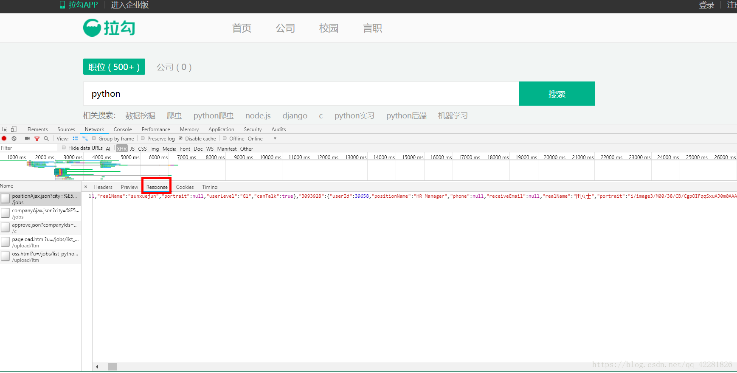Toggle the red filter funnel icon
737x373 pixels.
click(37, 139)
